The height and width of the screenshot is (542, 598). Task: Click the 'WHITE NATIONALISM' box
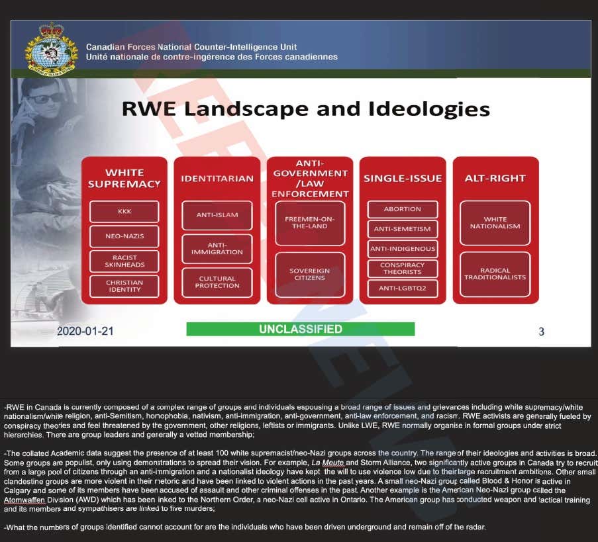(x=495, y=223)
